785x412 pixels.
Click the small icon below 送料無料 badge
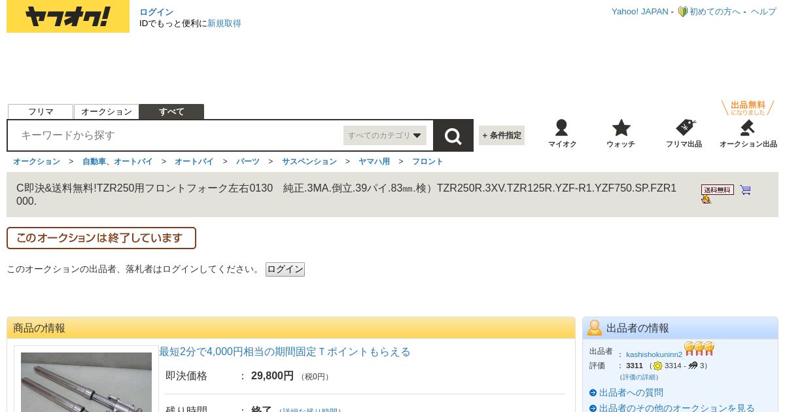pos(706,199)
